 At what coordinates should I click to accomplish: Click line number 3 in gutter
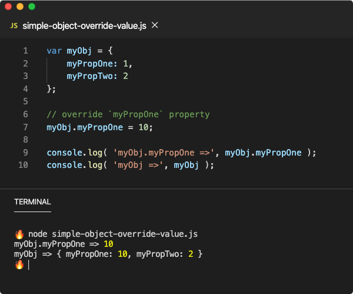tap(26, 76)
